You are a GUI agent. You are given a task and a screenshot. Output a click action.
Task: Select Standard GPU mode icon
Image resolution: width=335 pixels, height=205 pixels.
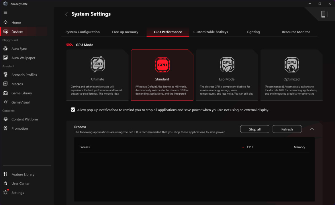[162, 65]
